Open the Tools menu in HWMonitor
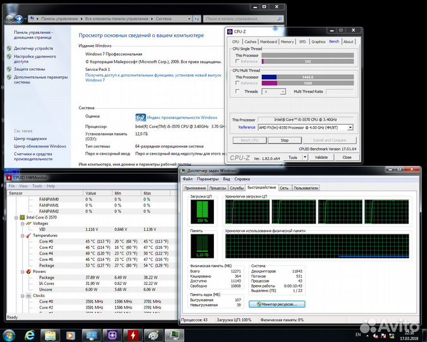The image size is (427, 342). click(37, 186)
